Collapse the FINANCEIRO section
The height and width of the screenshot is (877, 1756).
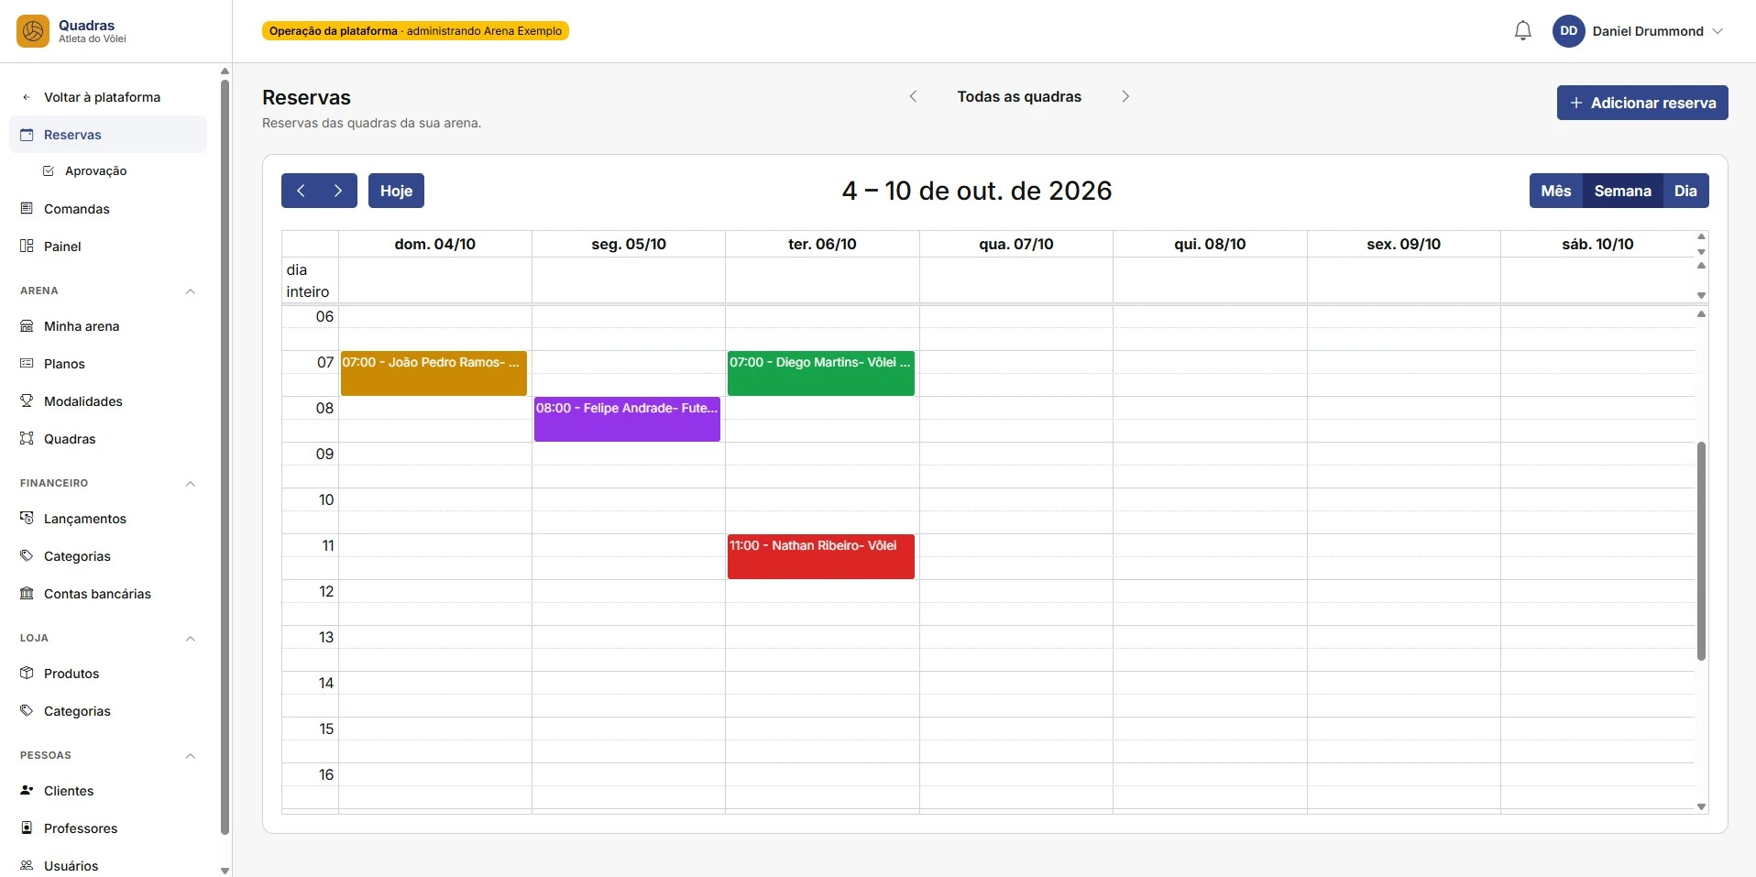191,484
